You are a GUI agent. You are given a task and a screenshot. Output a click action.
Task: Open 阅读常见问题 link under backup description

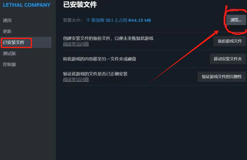click(x=76, y=44)
